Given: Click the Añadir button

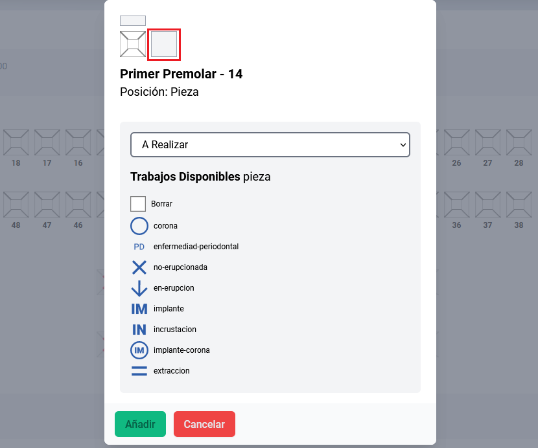Looking at the screenshot, I should pyautogui.click(x=140, y=424).
